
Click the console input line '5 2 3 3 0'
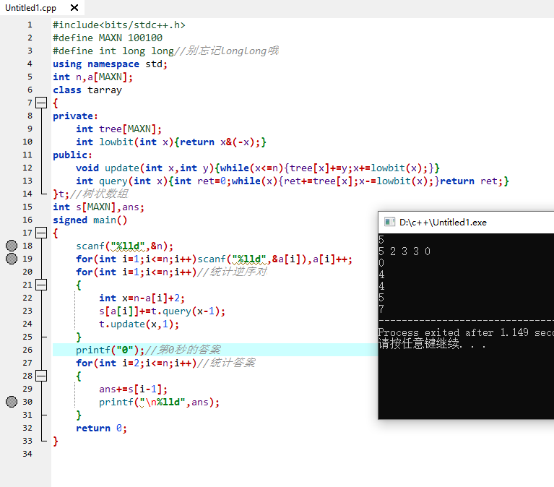[404, 251]
